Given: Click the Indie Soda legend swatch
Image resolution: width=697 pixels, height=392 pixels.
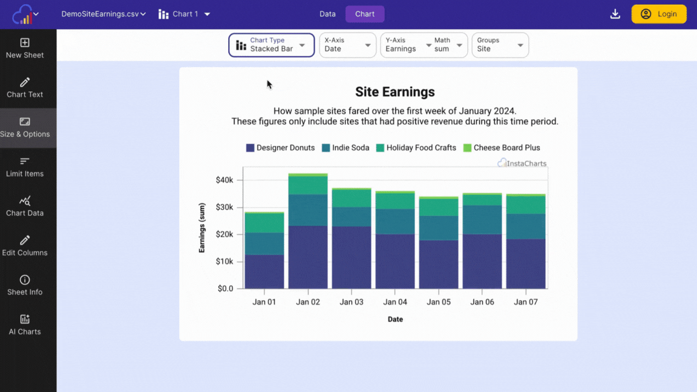Looking at the screenshot, I should [x=326, y=148].
